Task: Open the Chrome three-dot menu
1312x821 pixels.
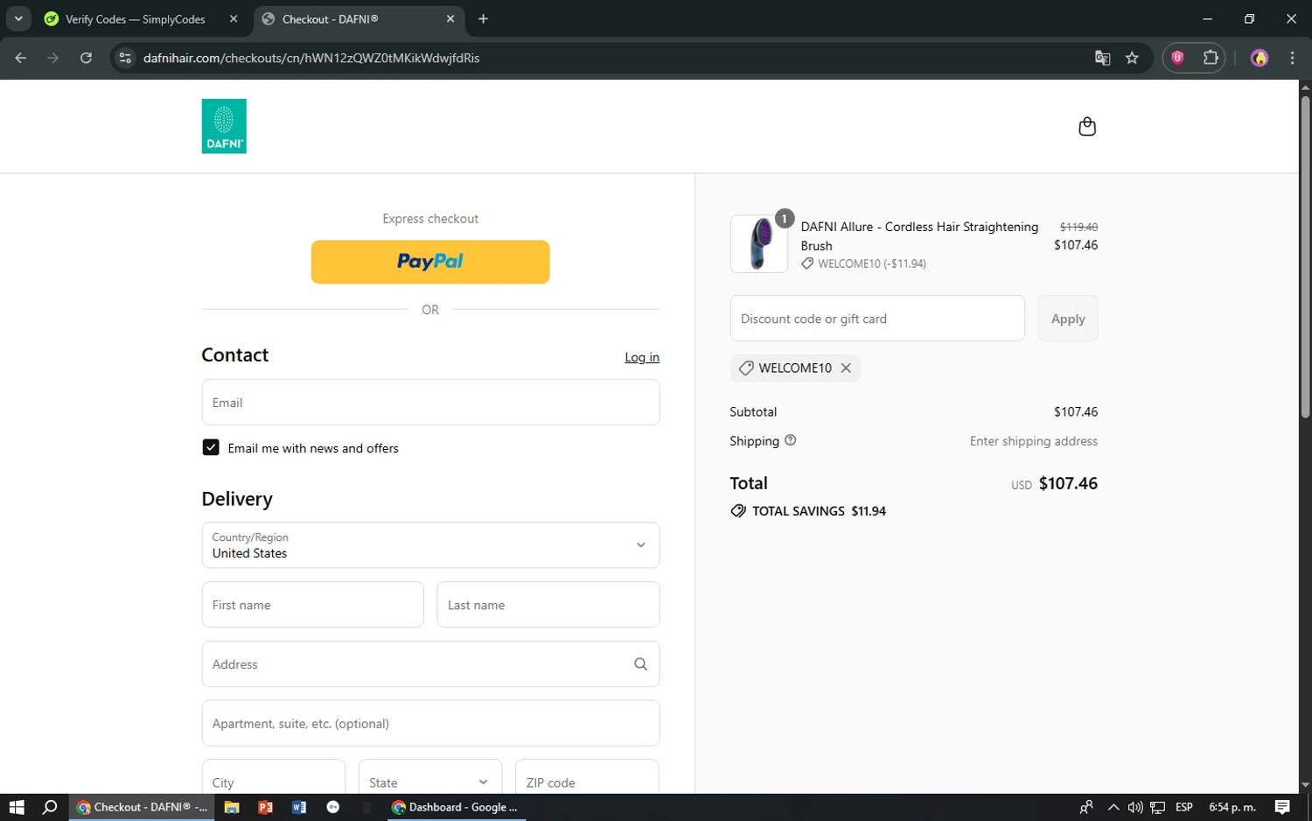Action: coord(1292,58)
